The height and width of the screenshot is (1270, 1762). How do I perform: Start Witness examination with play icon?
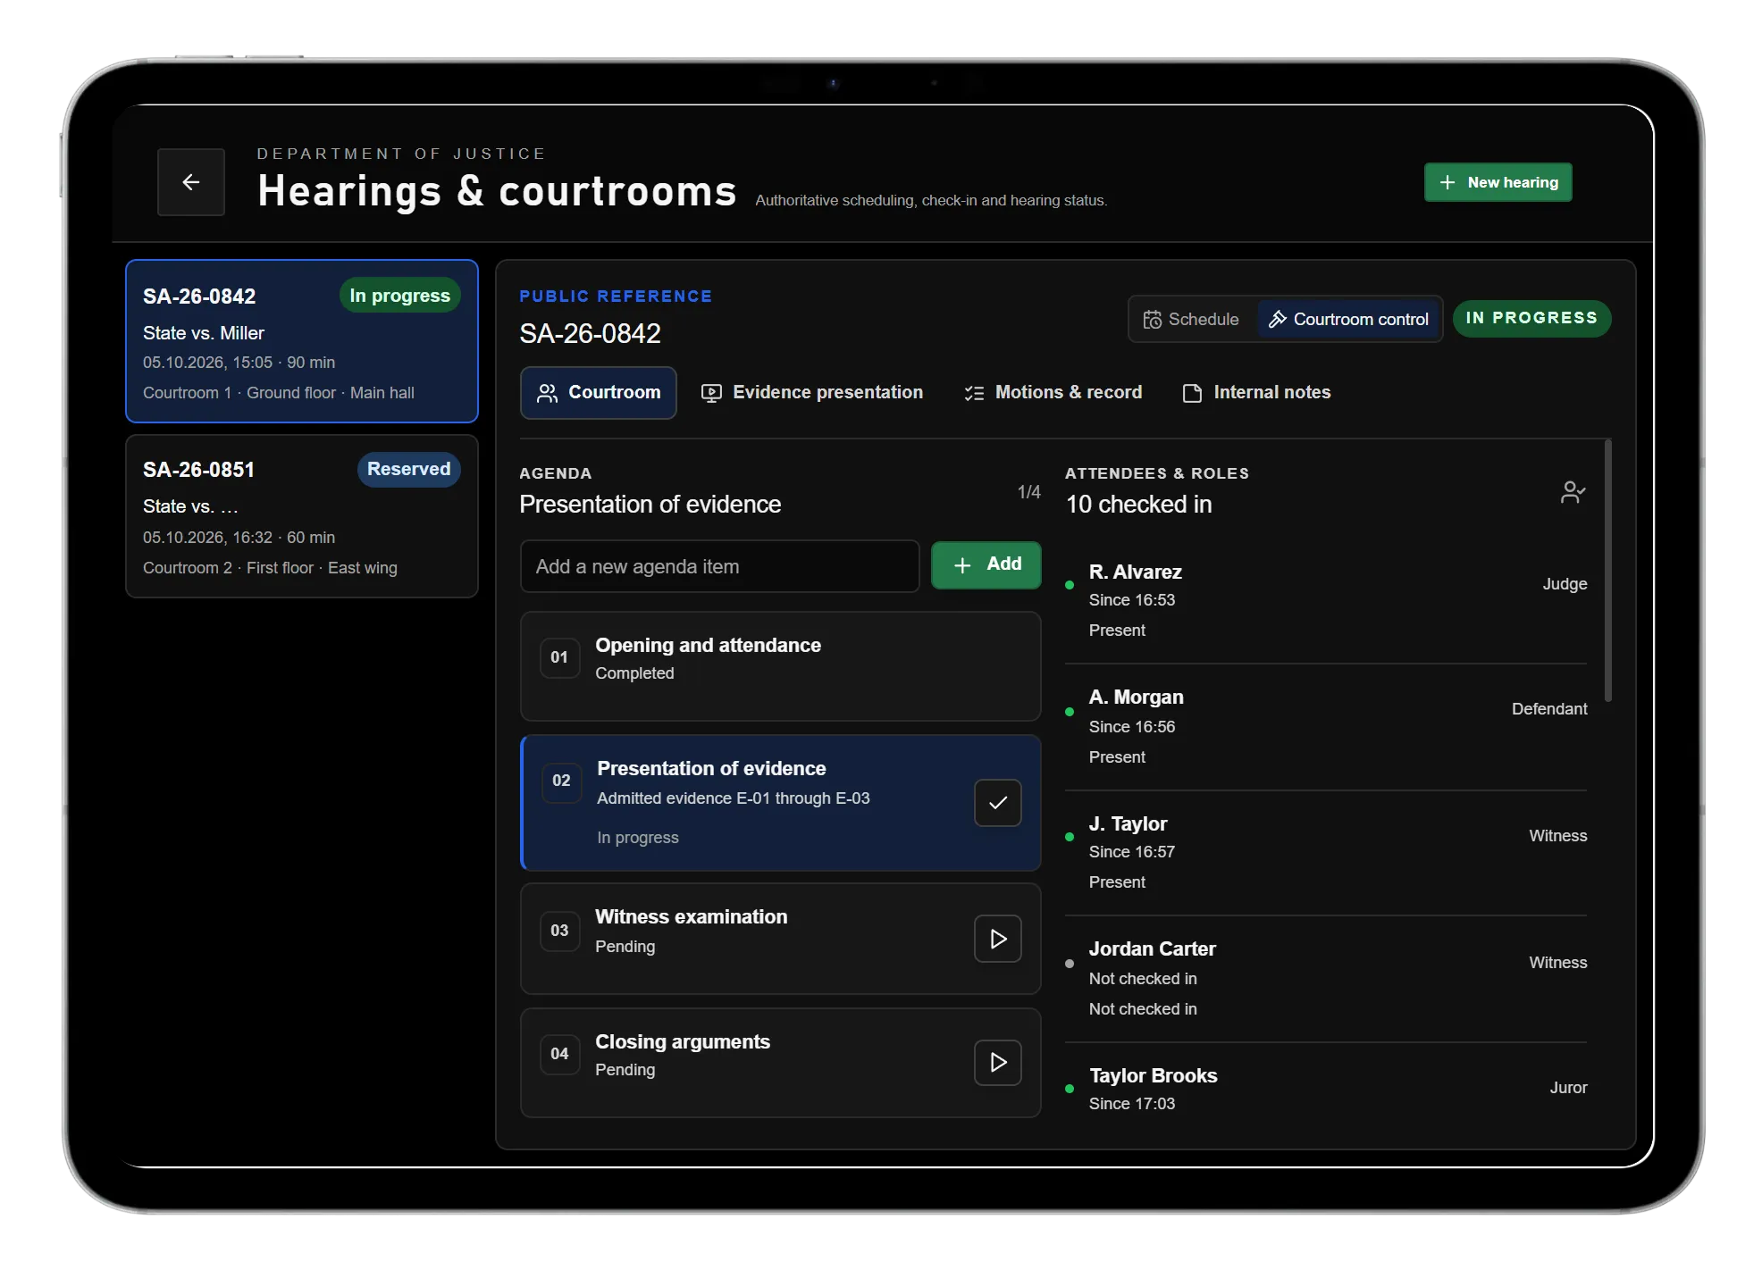click(x=997, y=939)
